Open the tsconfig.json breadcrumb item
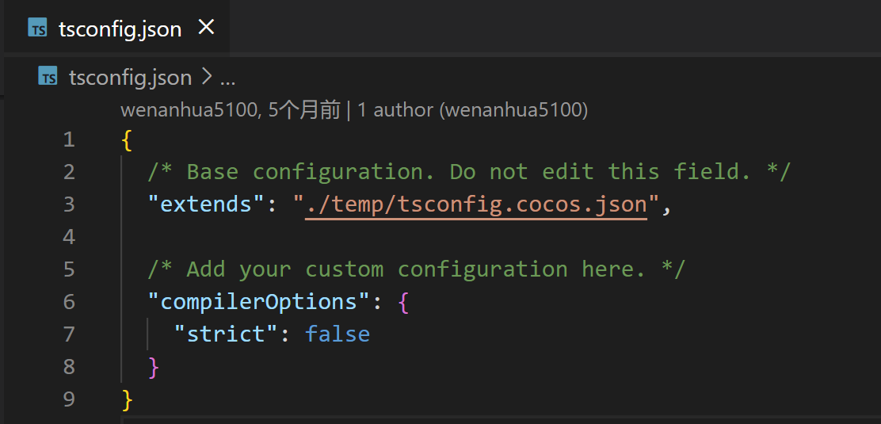This screenshot has width=881, height=424. (130, 78)
